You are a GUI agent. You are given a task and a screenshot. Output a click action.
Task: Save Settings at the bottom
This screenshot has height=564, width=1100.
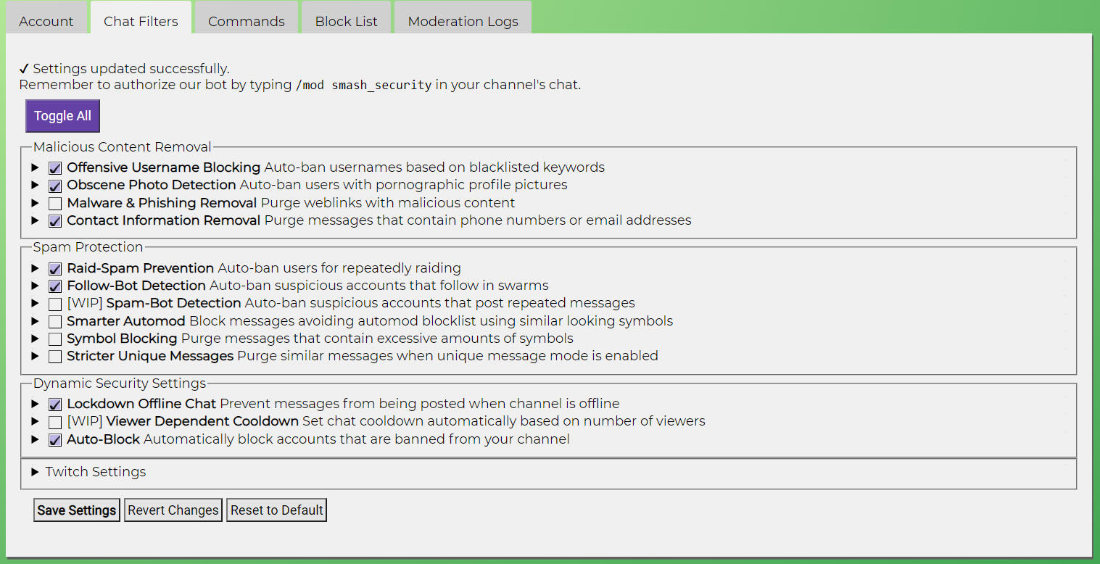77,510
